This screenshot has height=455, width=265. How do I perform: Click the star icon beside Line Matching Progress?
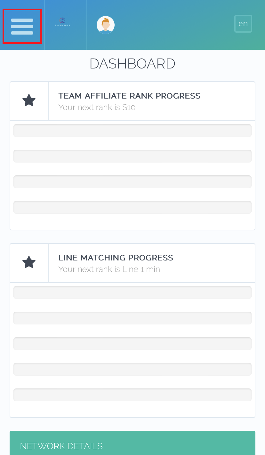click(29, 262)
